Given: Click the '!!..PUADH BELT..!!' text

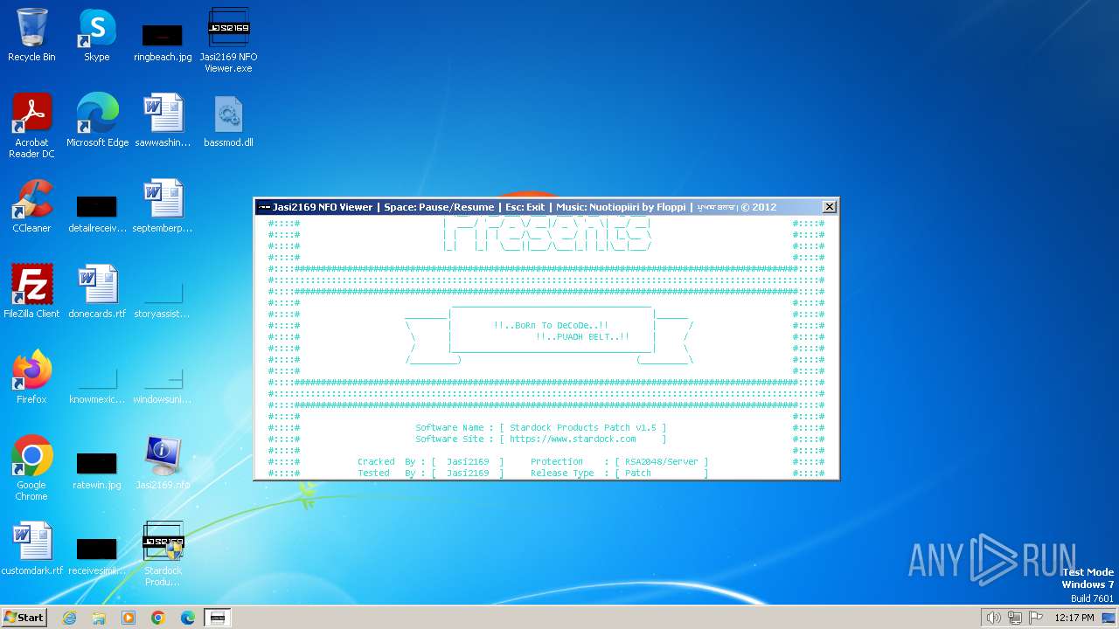Looking at the screenshot, I should pos(583,337).
